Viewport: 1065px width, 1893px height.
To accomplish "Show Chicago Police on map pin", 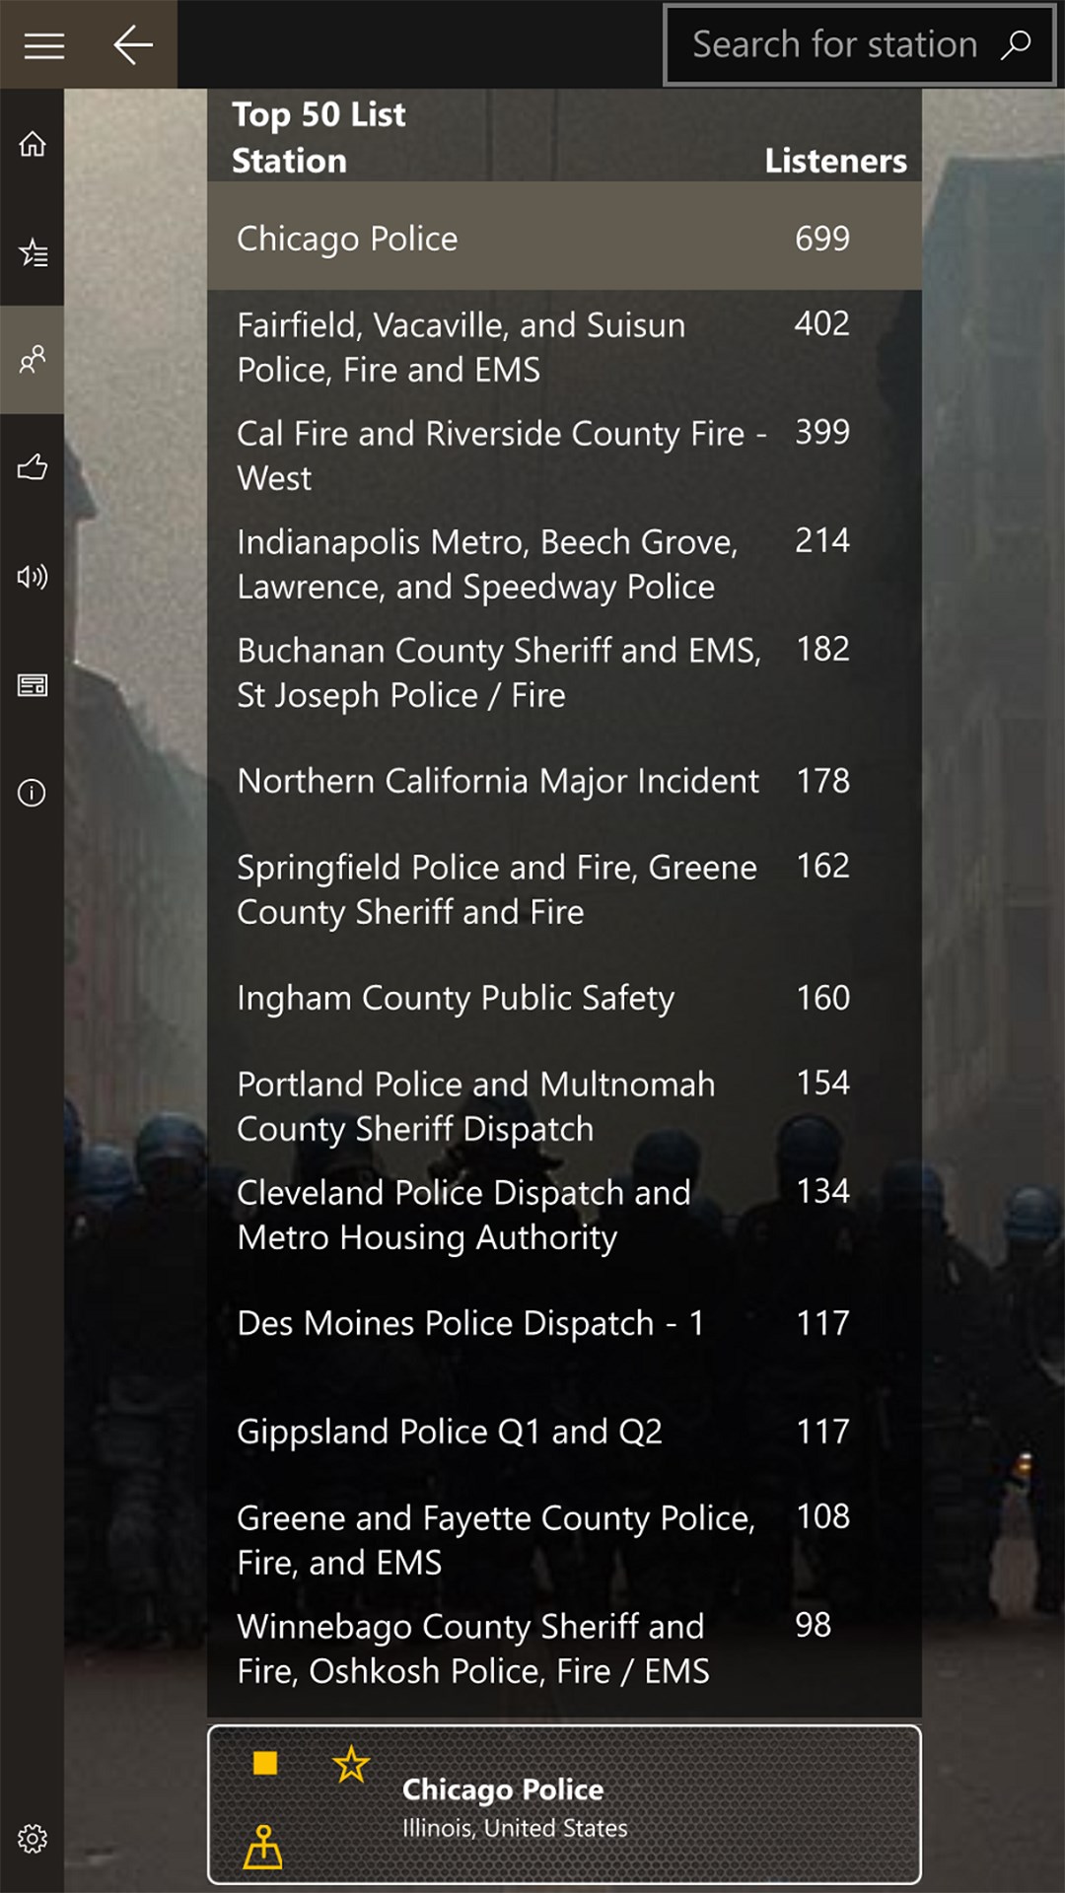I will click(263, 1847).
